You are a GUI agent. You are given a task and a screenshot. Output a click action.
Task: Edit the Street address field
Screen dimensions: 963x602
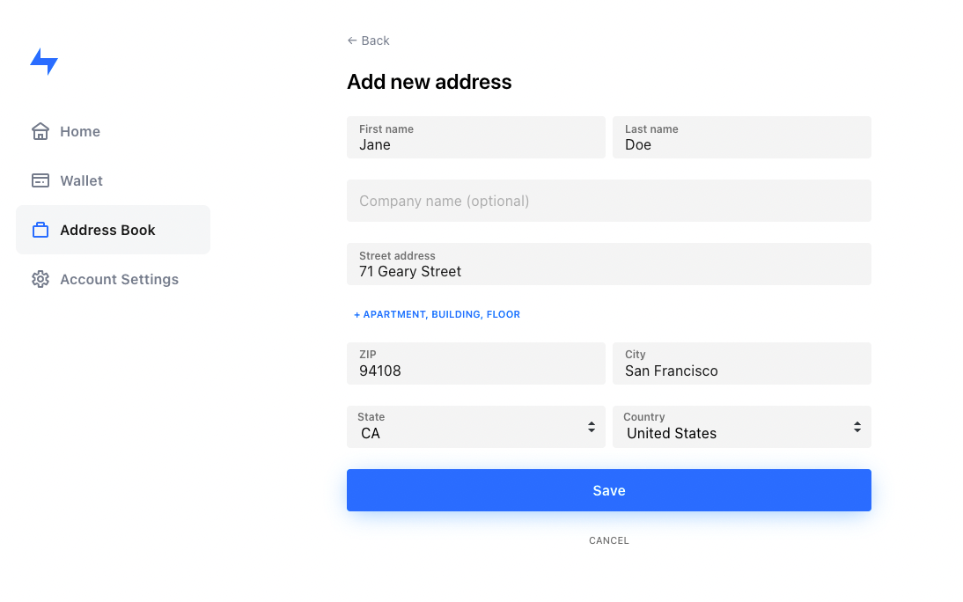click(608, 264)
